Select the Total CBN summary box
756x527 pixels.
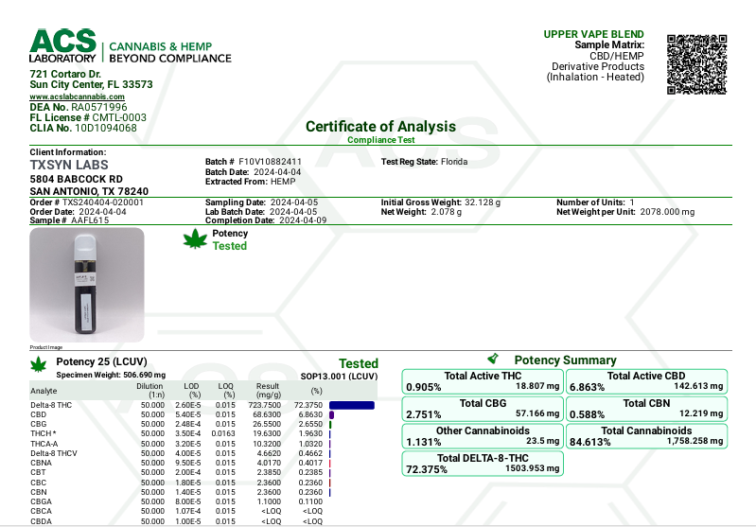[x=646, y=409]
